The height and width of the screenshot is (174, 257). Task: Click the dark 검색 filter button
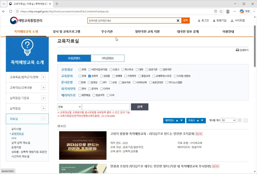pyautogui.click(x=140, y=107)
